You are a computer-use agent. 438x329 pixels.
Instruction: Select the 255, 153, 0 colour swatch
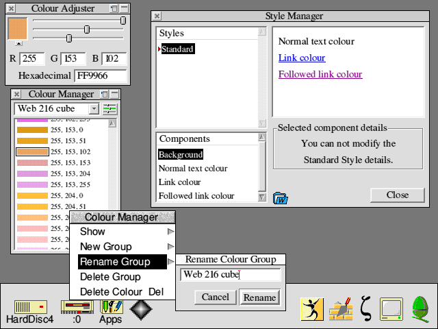[32, 130]
